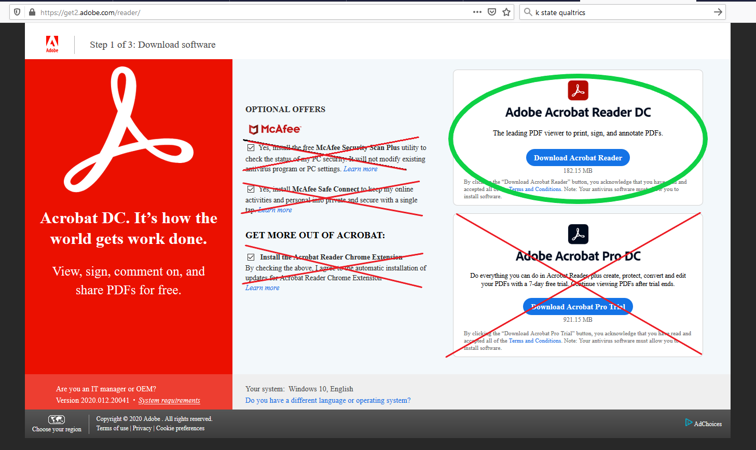This screenshot has width=756, height=450.
Task: Click the Save to Pocket icon
Action: pyautogui.click(x=492, y=12)
